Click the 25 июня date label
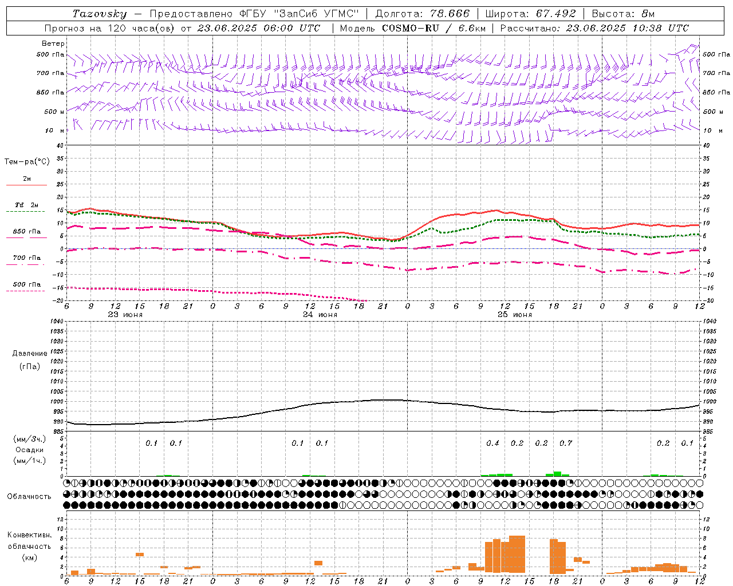Viewport: 733px width, 586px height. click(515, 315)
